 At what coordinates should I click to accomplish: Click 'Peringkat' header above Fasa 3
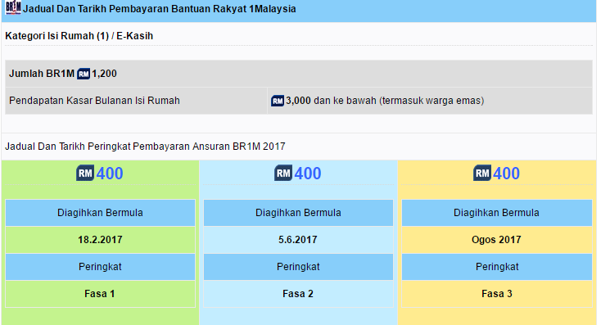(497, 267)
